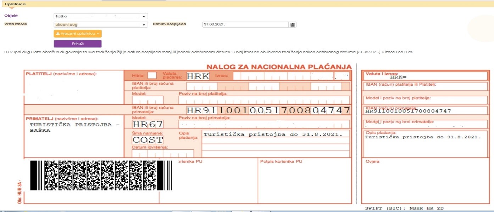Click recipient IBAN HR9110010051700804747 on slip
The width and height of the screenshot is (494, 212).
(x=268, y=110)
